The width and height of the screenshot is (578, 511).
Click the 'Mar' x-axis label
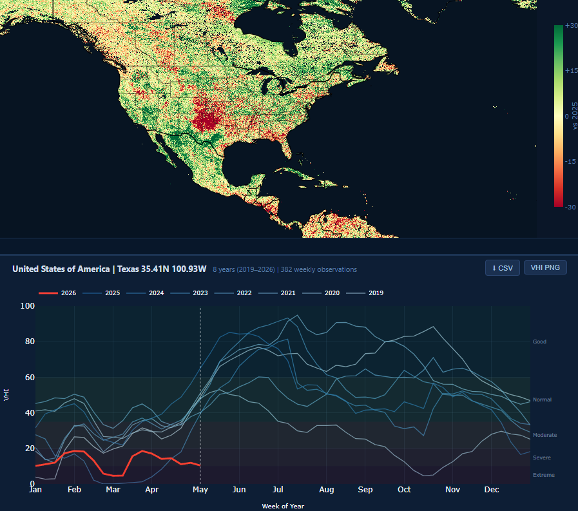pyautogui.click(x=113, y=490)
